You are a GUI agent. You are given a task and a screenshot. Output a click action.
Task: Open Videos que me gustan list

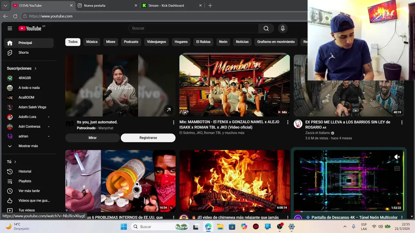point(29,201)
